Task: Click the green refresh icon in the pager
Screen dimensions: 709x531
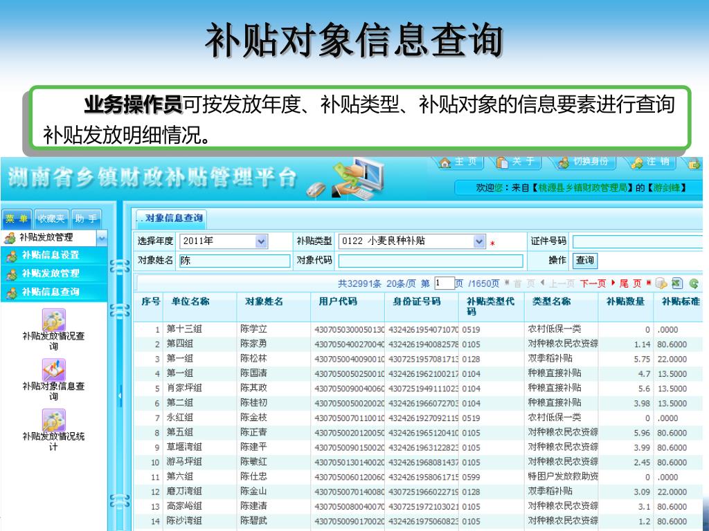Action: 694,283
